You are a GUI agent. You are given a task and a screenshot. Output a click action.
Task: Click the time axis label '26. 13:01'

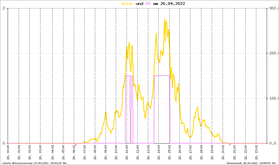coord(149,152)
